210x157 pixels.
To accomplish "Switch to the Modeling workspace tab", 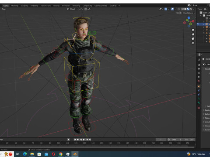I will 14,6.
